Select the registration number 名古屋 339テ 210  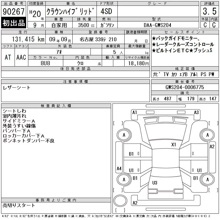(x=98, y=39)
